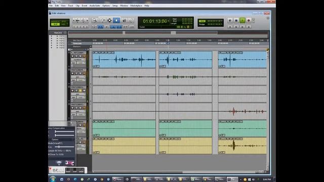Viewport: 324px width, 182px height.
Task: Open the Marketplace menu
Action: point(136,6)
